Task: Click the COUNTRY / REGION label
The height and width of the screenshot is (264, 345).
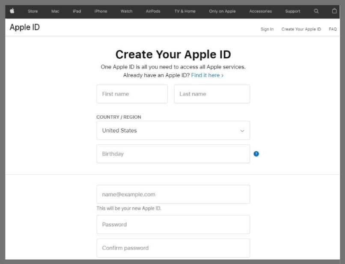Action: click(x=119, y=117)
